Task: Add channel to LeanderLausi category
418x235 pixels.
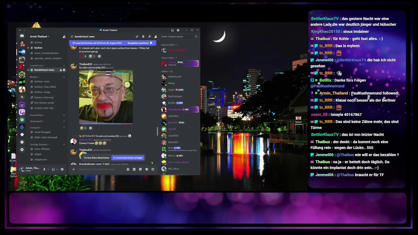Action: point(64,65)
